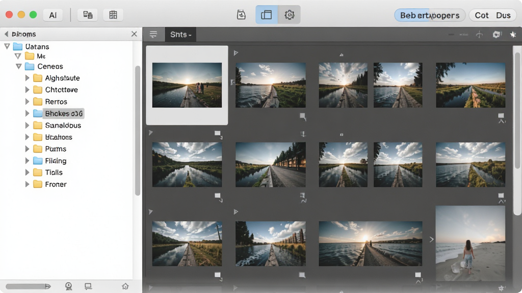Select the thumbnail showing a road with lit buildings
Screen dimensions: 522x293
tap(271, 165)
